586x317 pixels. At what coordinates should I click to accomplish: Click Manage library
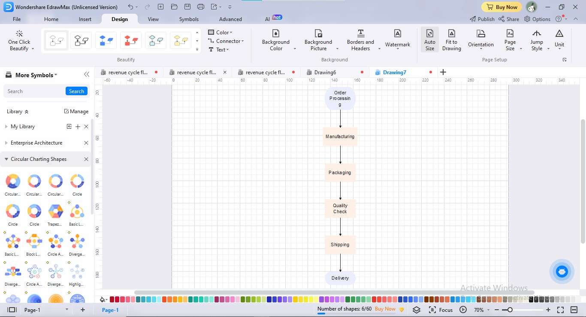tap(76, 112)
